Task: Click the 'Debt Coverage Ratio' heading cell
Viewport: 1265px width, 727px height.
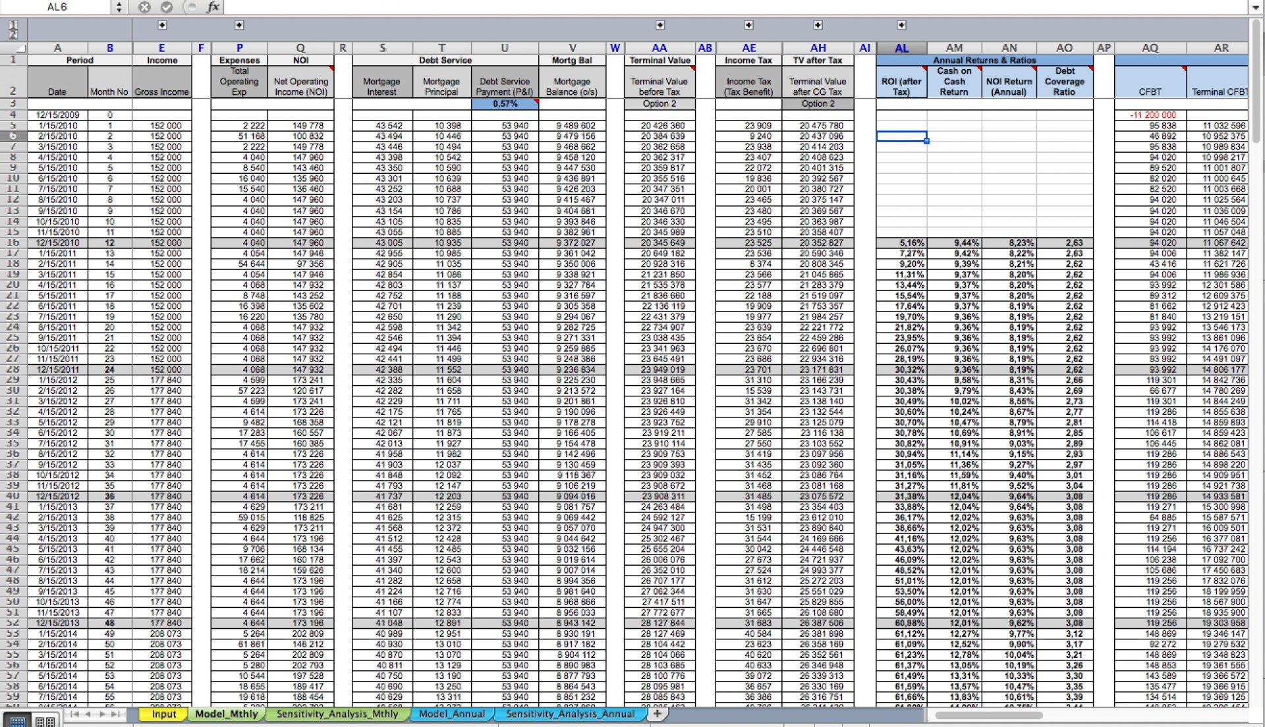Action: (1065, 82)
